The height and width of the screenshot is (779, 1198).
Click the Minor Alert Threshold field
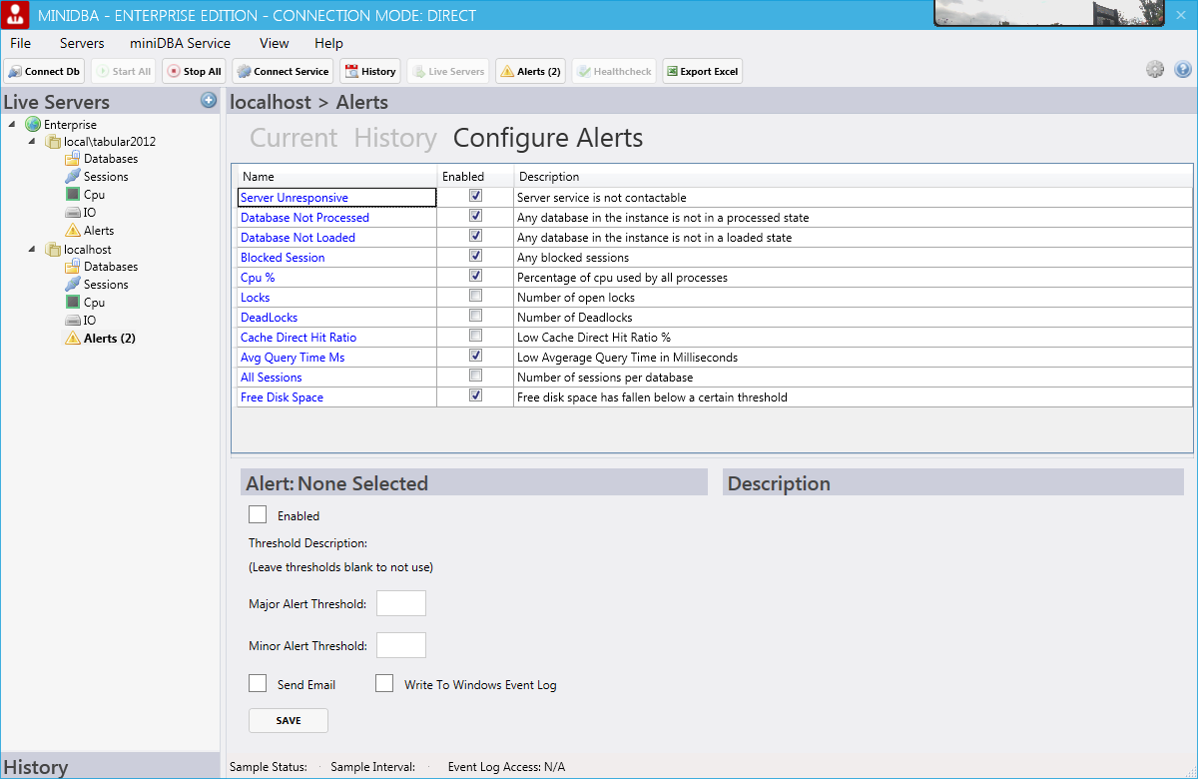401,645
